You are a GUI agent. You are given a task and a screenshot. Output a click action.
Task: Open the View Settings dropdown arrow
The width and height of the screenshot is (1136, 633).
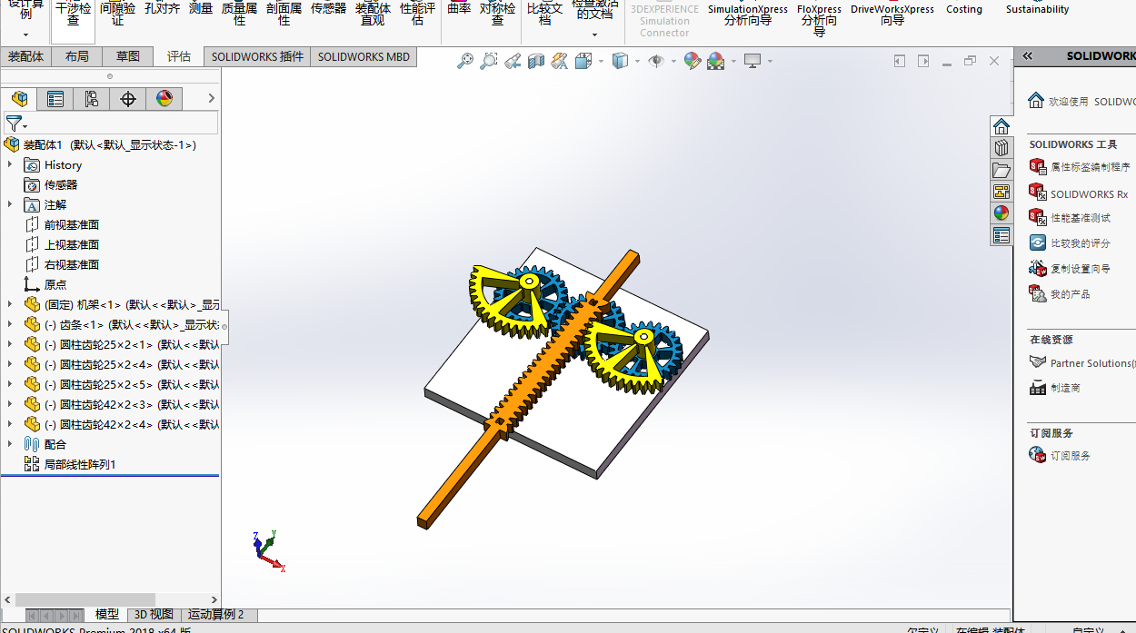770,62
